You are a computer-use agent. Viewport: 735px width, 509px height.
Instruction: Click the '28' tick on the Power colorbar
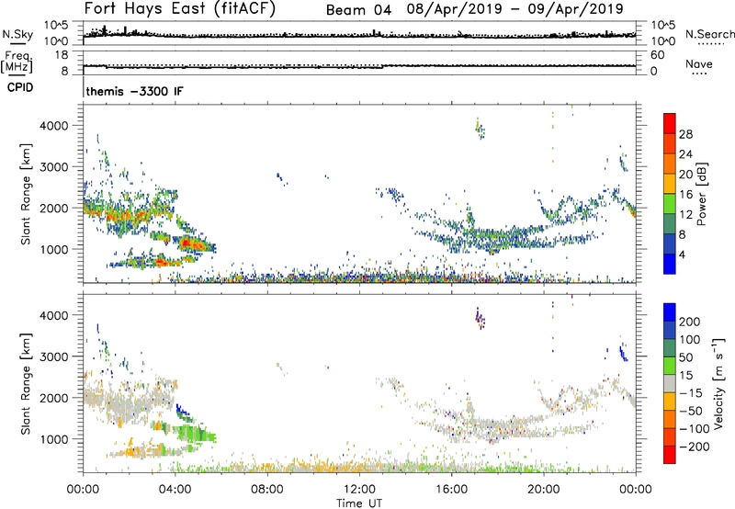coord(685,134)
